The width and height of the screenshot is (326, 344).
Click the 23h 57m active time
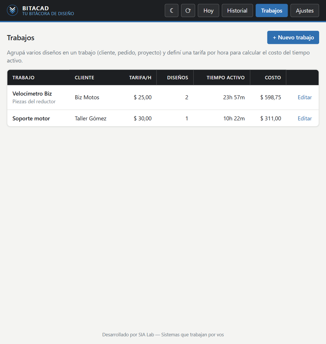click(x=234, y=97)
